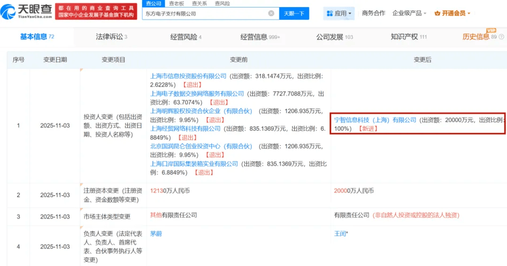Viewport: 507px width, 266px height.
Task: Click the grid icon on the 应用 button
Action: [x=329, y=14]
